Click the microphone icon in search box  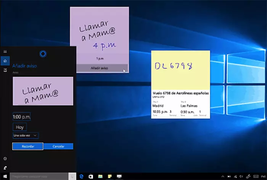click(x=72, y=176)
